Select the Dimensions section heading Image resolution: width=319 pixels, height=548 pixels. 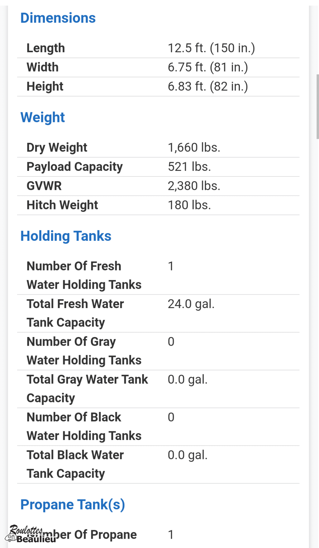pyautogui.click(x=58, y=18)
